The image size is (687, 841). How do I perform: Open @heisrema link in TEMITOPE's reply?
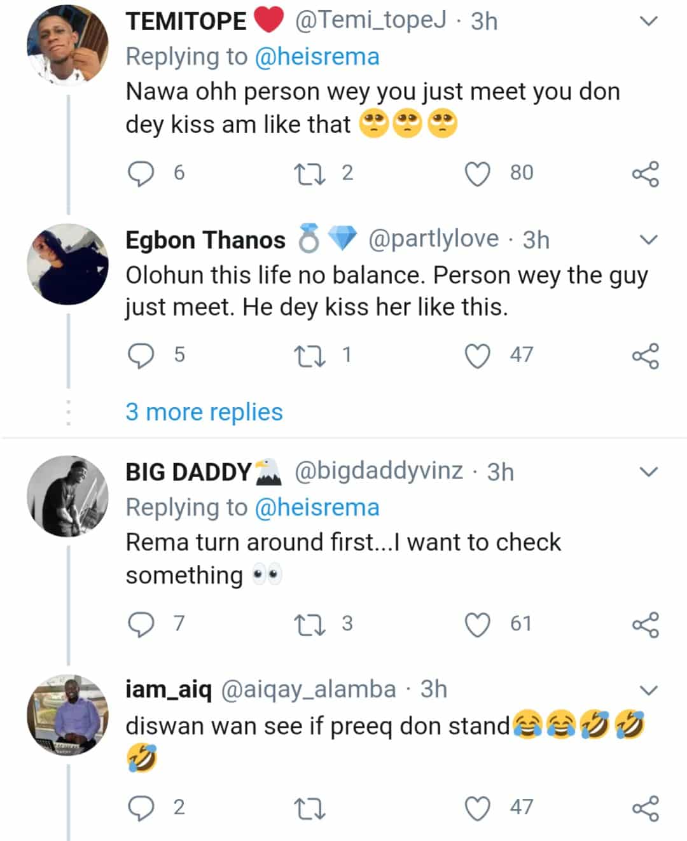[317, 57]
